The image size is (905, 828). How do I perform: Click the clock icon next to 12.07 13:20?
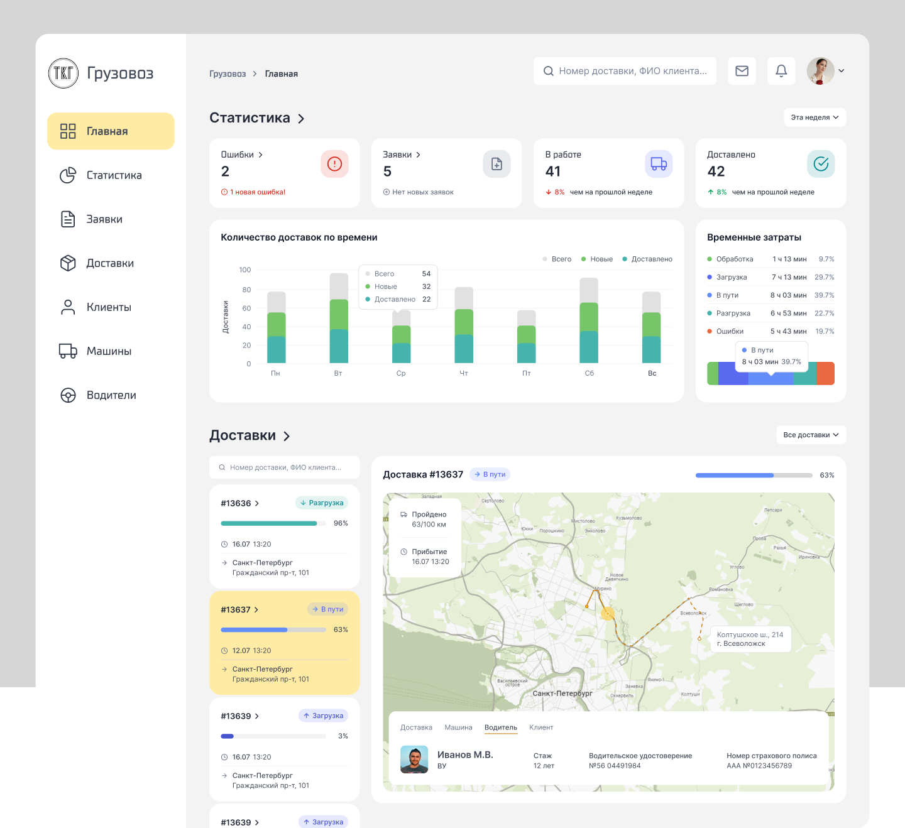[224, 651]
